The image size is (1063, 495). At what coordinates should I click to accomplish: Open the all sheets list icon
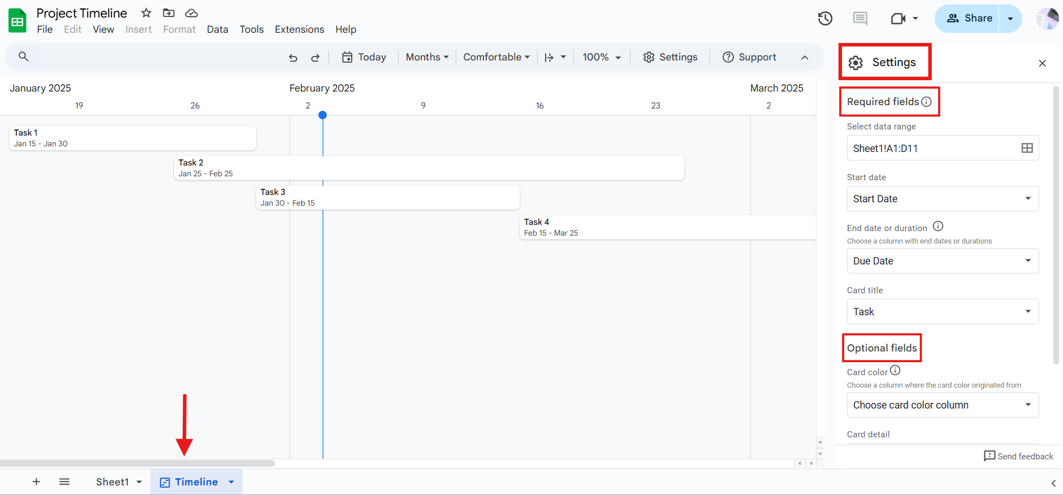coord(64,482)
